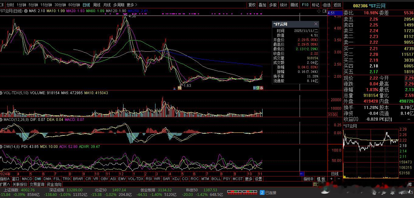414x198 pixels.
Task: Click the 财 marker on the chart
Action: pyautogui.click(x=255, y=88)
